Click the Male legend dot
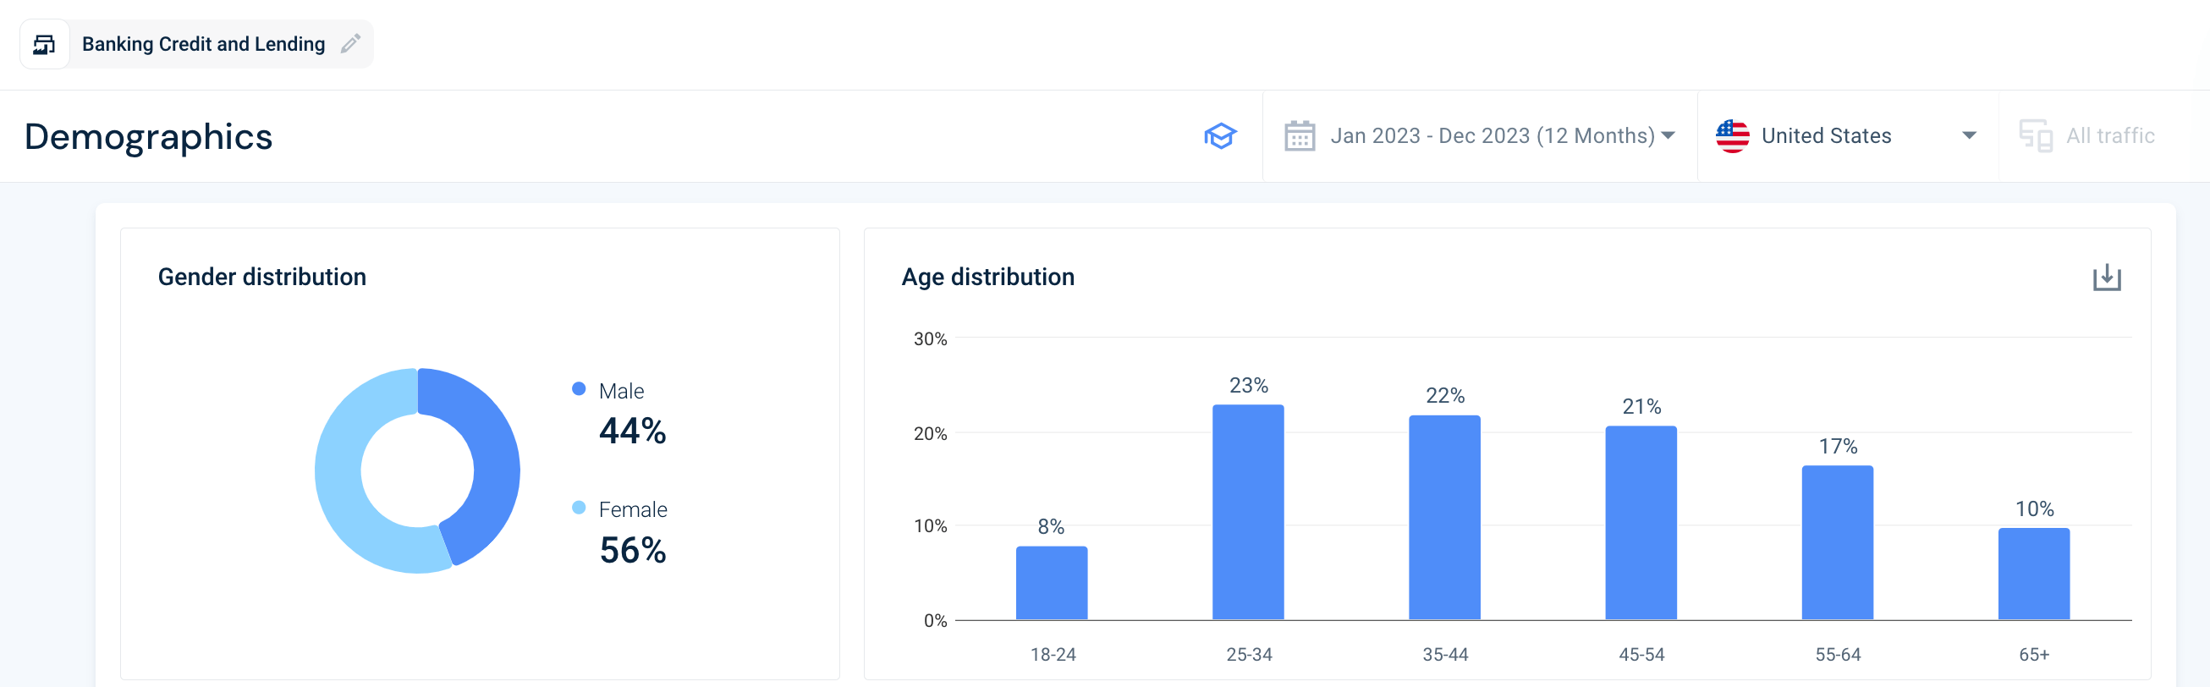 pyautogui.click(x=579, y=389)
